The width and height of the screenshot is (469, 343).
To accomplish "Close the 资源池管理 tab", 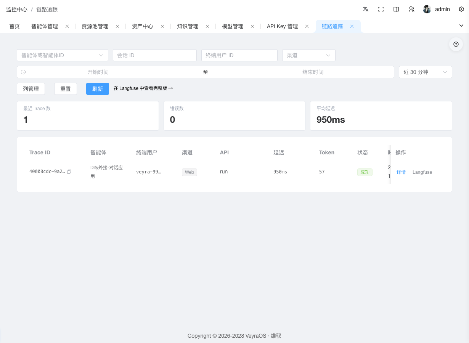I will [x=117, y=26].
